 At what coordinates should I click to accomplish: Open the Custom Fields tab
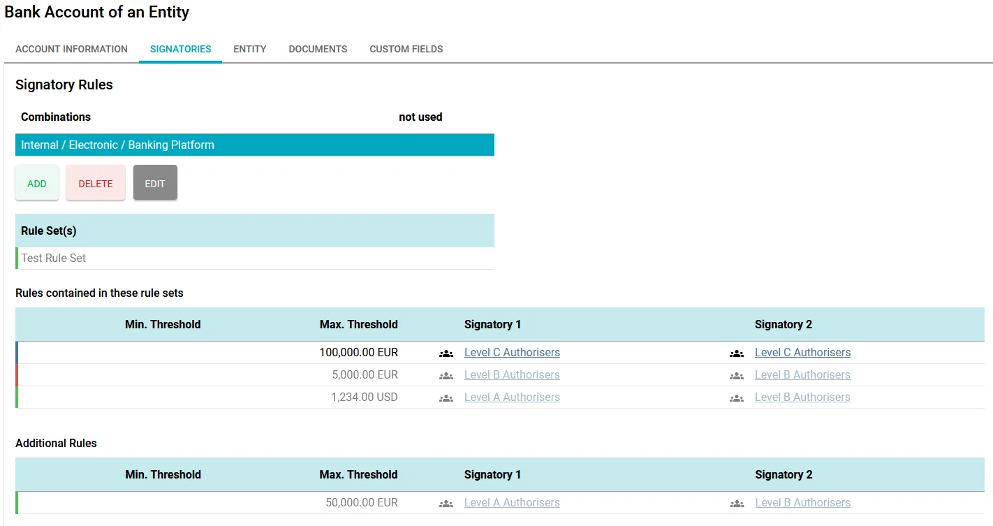click(x=406, y=49)
